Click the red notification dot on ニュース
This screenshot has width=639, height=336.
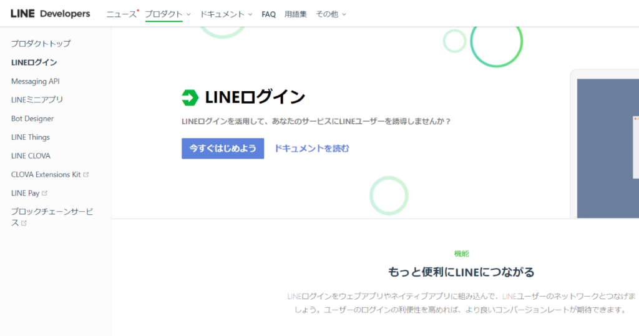138,11
